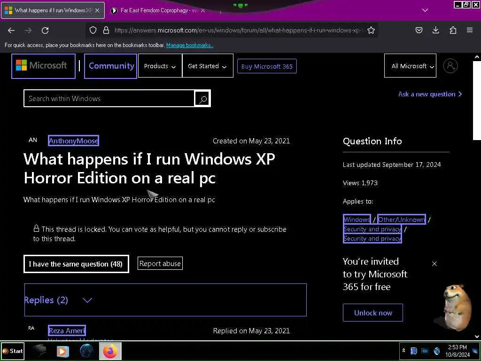Open AnthonyMoose user profile
This screenshot has height=361, width=481.
pos(74,141)
